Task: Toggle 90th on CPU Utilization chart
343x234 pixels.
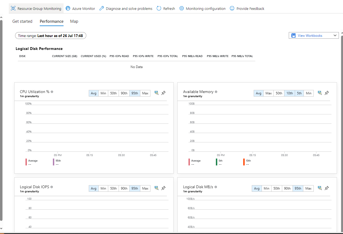Action: click(x=124, y=93)
